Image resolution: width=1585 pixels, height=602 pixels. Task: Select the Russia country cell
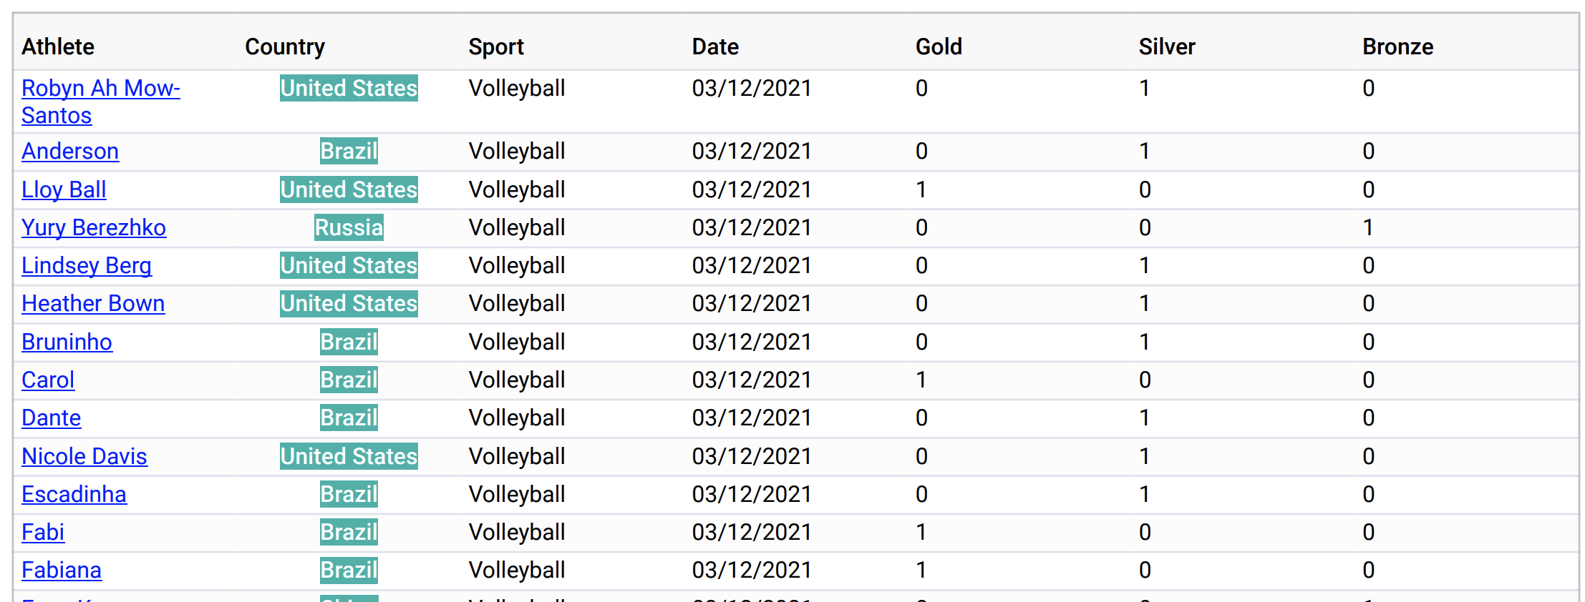(x=349, y=227)
